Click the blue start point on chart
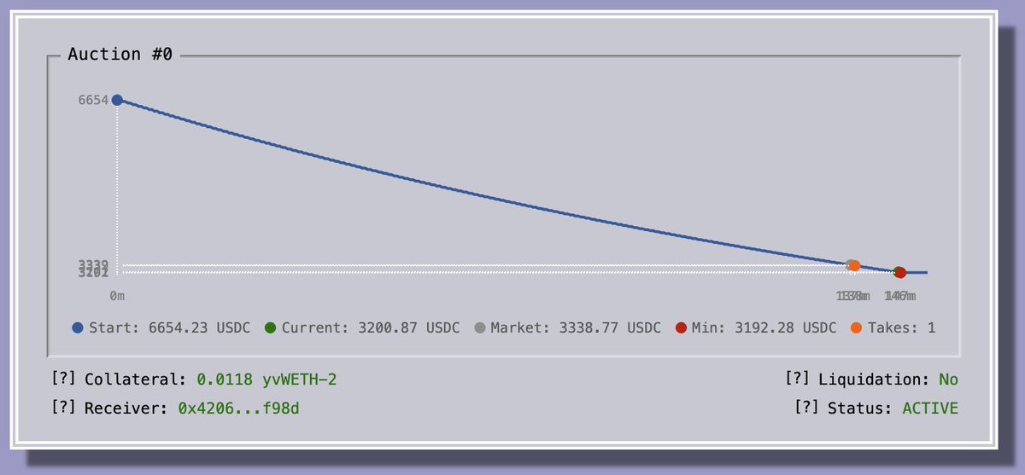 (117, 100)
